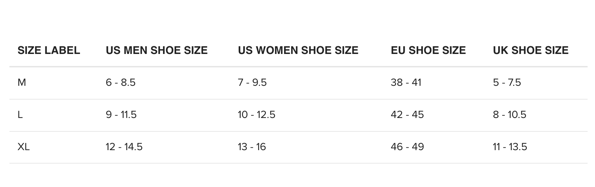Click the US women 13 - 16 cell

pyautogui.click(x=252, y=147)
